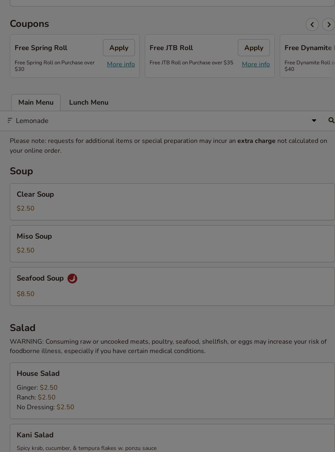This screenshot has width=335, height=452.
Task: Click the category list icon beside Lemonade
Action: [x=10, y=121]
